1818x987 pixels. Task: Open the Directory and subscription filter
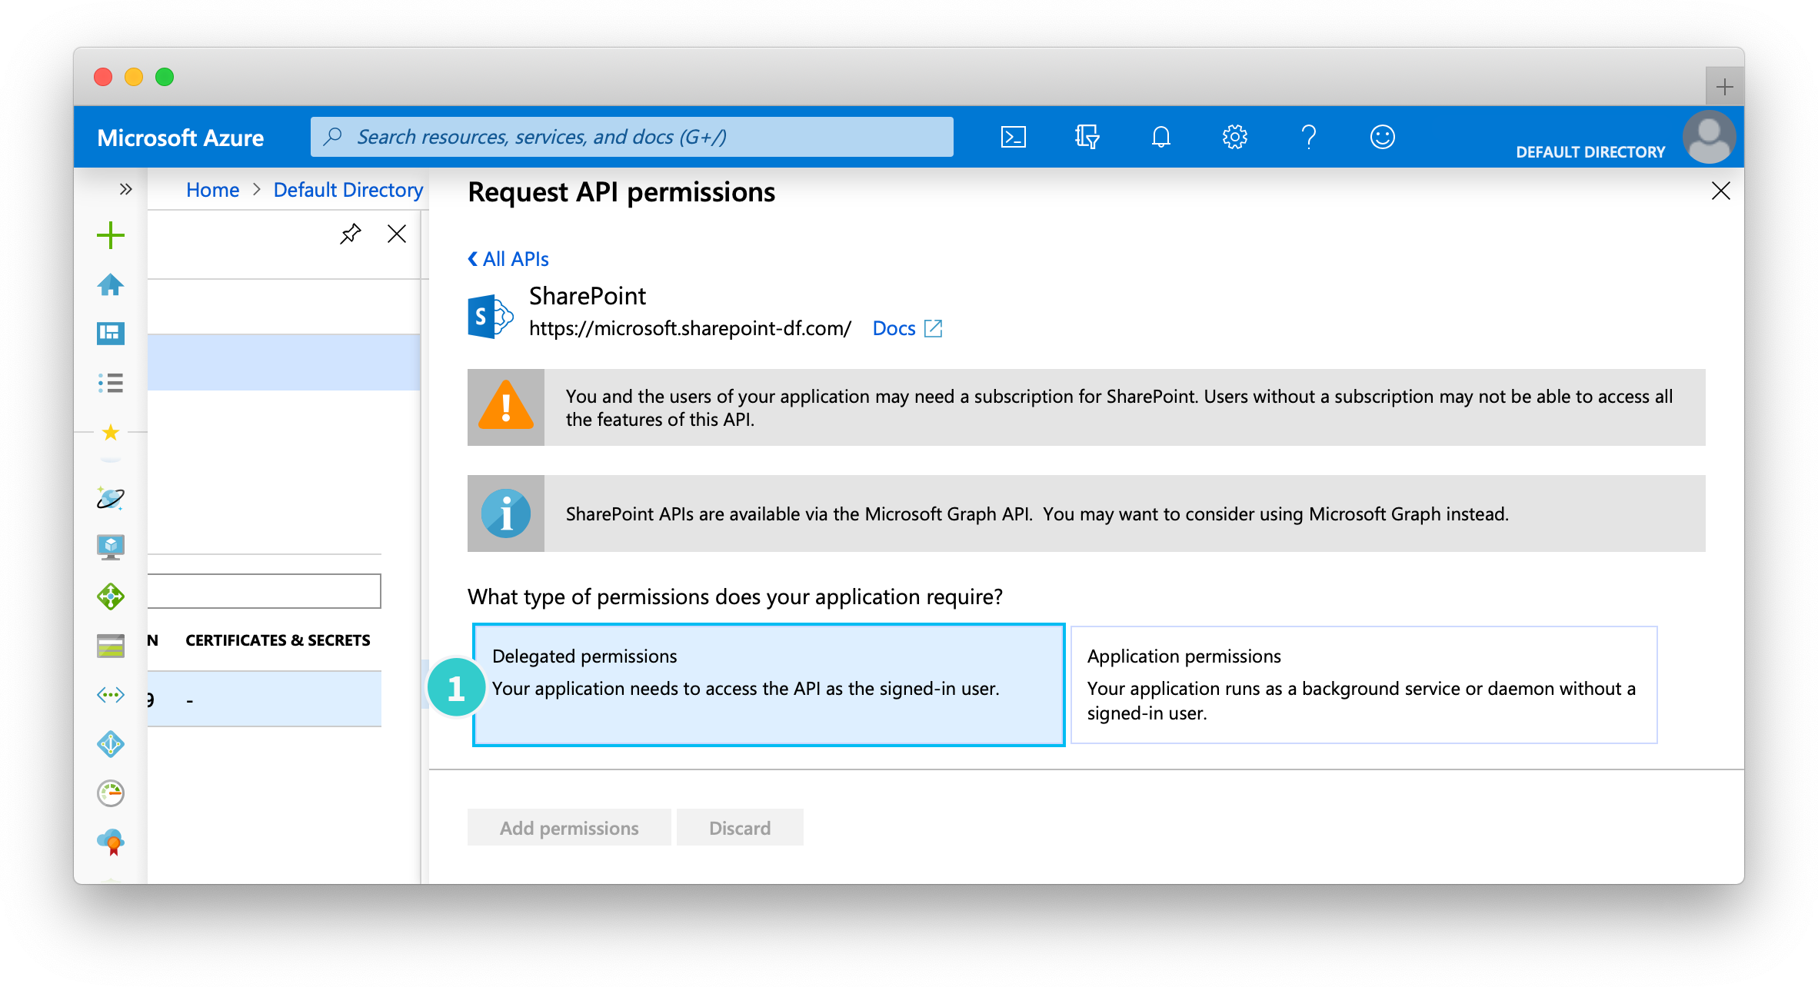tap(1087, 137)
